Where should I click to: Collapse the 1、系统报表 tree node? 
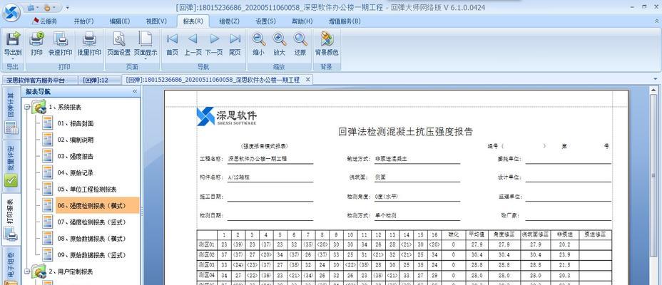tap(27, 107)
